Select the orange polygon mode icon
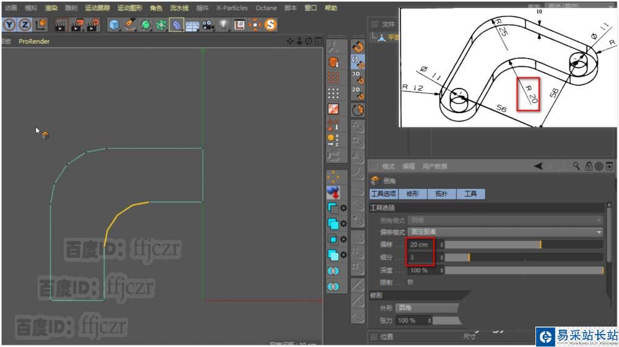This screenshot has width=619, height=347. coord(333,109)
